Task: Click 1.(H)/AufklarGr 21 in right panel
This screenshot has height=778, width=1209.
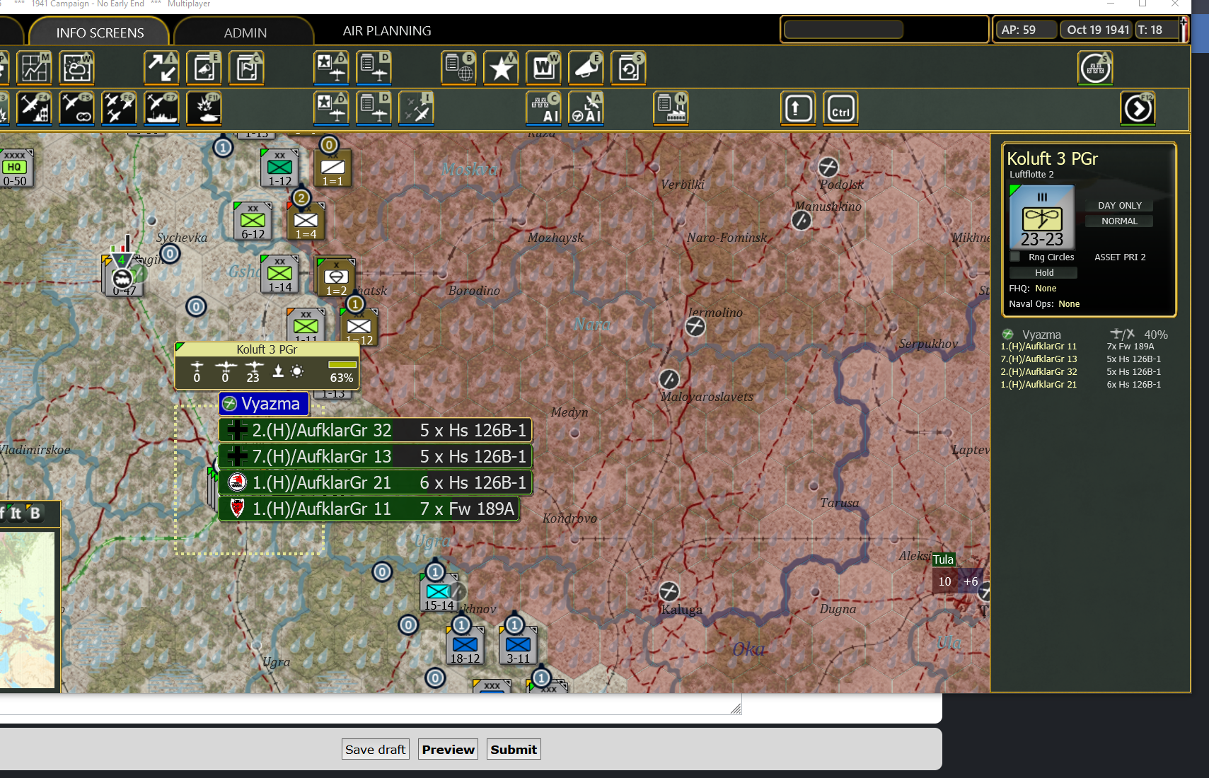Action: [x=1039, y=385]
